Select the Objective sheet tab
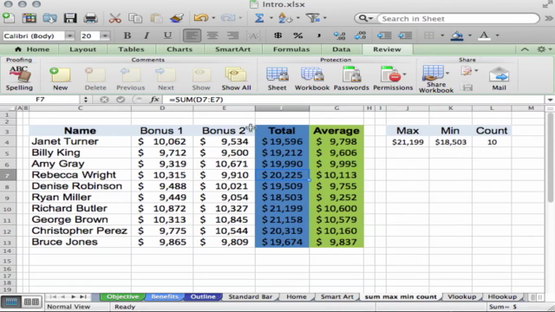This screenshot has height=312, width=555. point(123,296)
